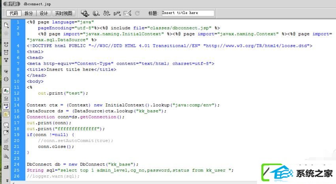The width and height of the screenshot is (336, 184).
Task: Open the Recent Snippets menu
Action: (x=6, y=148)
